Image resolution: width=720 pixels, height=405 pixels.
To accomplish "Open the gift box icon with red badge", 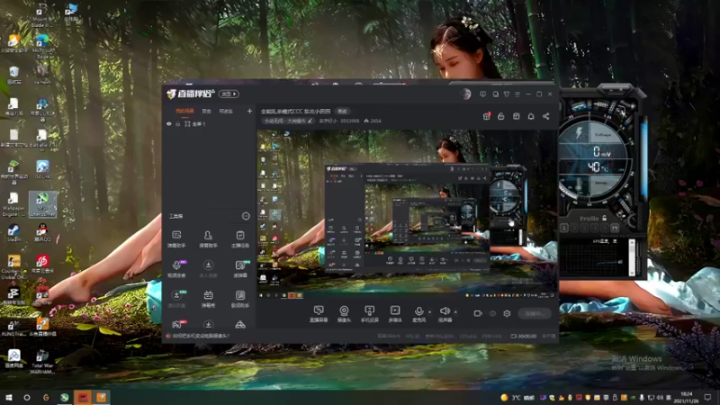I will (487, 116).
